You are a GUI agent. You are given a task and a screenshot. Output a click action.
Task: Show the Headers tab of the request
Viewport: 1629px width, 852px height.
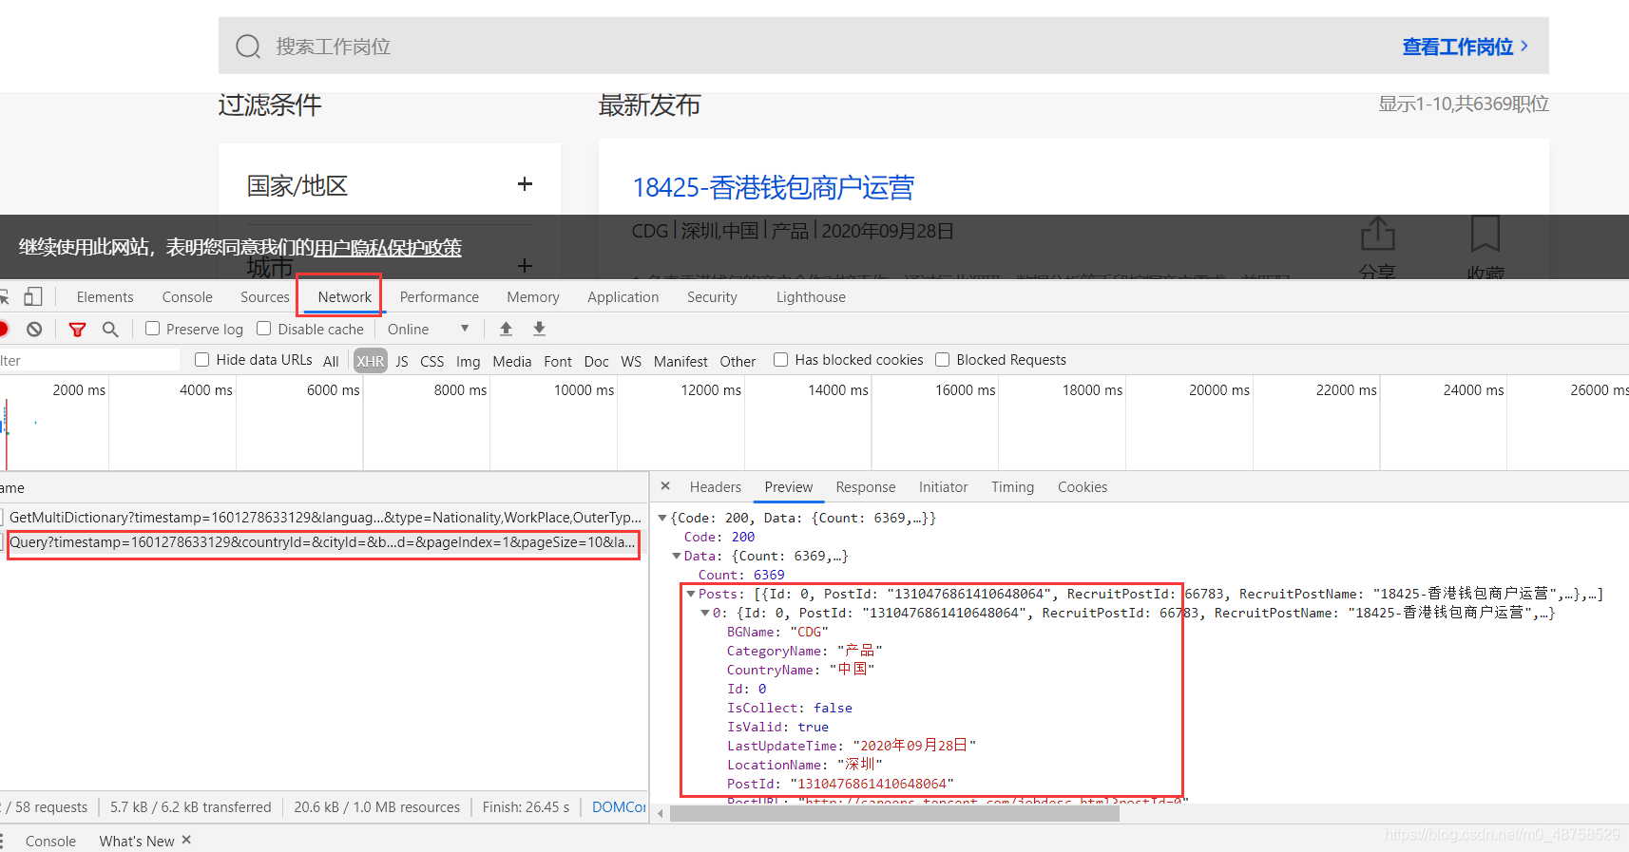(x=715, y=486)
